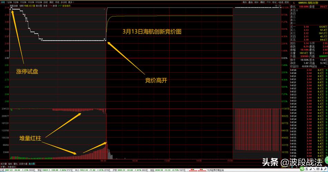328x172 pixels.
Task: Click the 九州证券行情主站 server label
Action: [215, 170]
